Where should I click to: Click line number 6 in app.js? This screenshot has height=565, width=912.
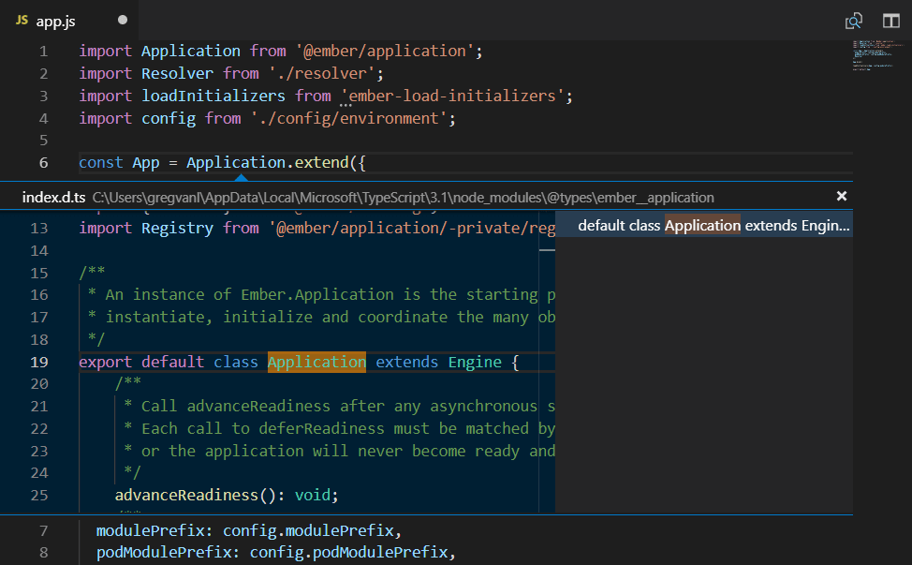tap(43, 162)
